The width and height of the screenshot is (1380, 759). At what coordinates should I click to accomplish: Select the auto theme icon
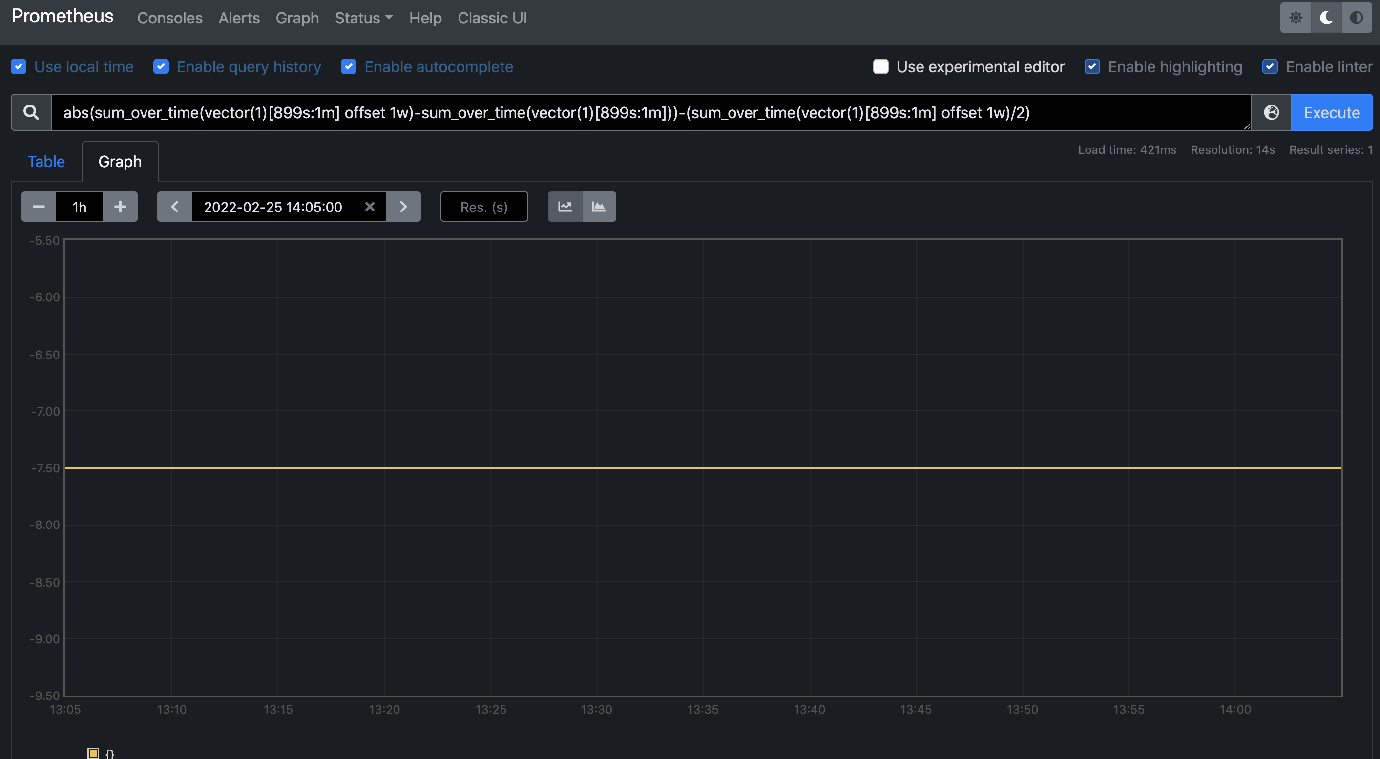click(x=1357, y=17)
